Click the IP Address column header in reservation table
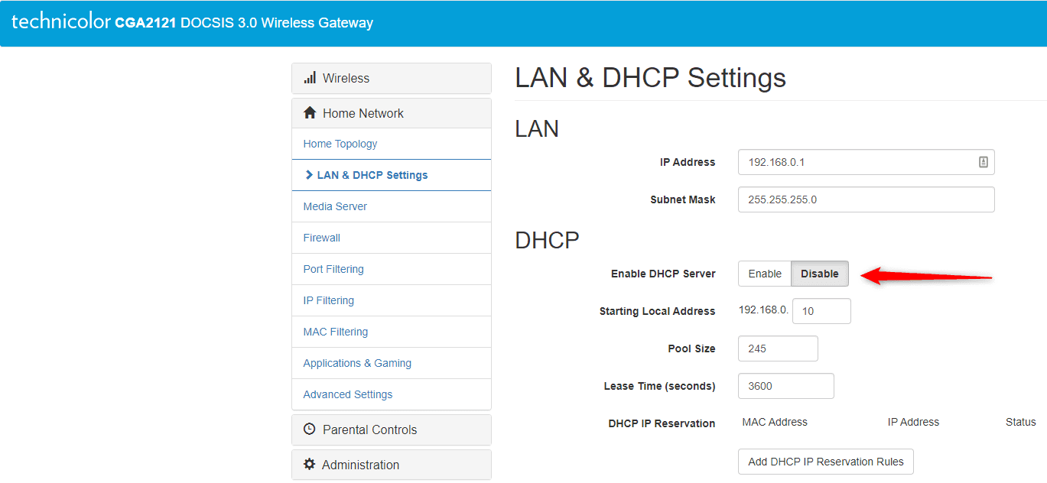Image resolution: width=1047 pixels, height=483 pixels. (x=913, y=422)
